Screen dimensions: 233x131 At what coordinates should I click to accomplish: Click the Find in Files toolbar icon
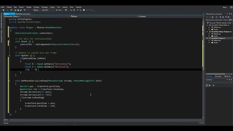point(66,10)
